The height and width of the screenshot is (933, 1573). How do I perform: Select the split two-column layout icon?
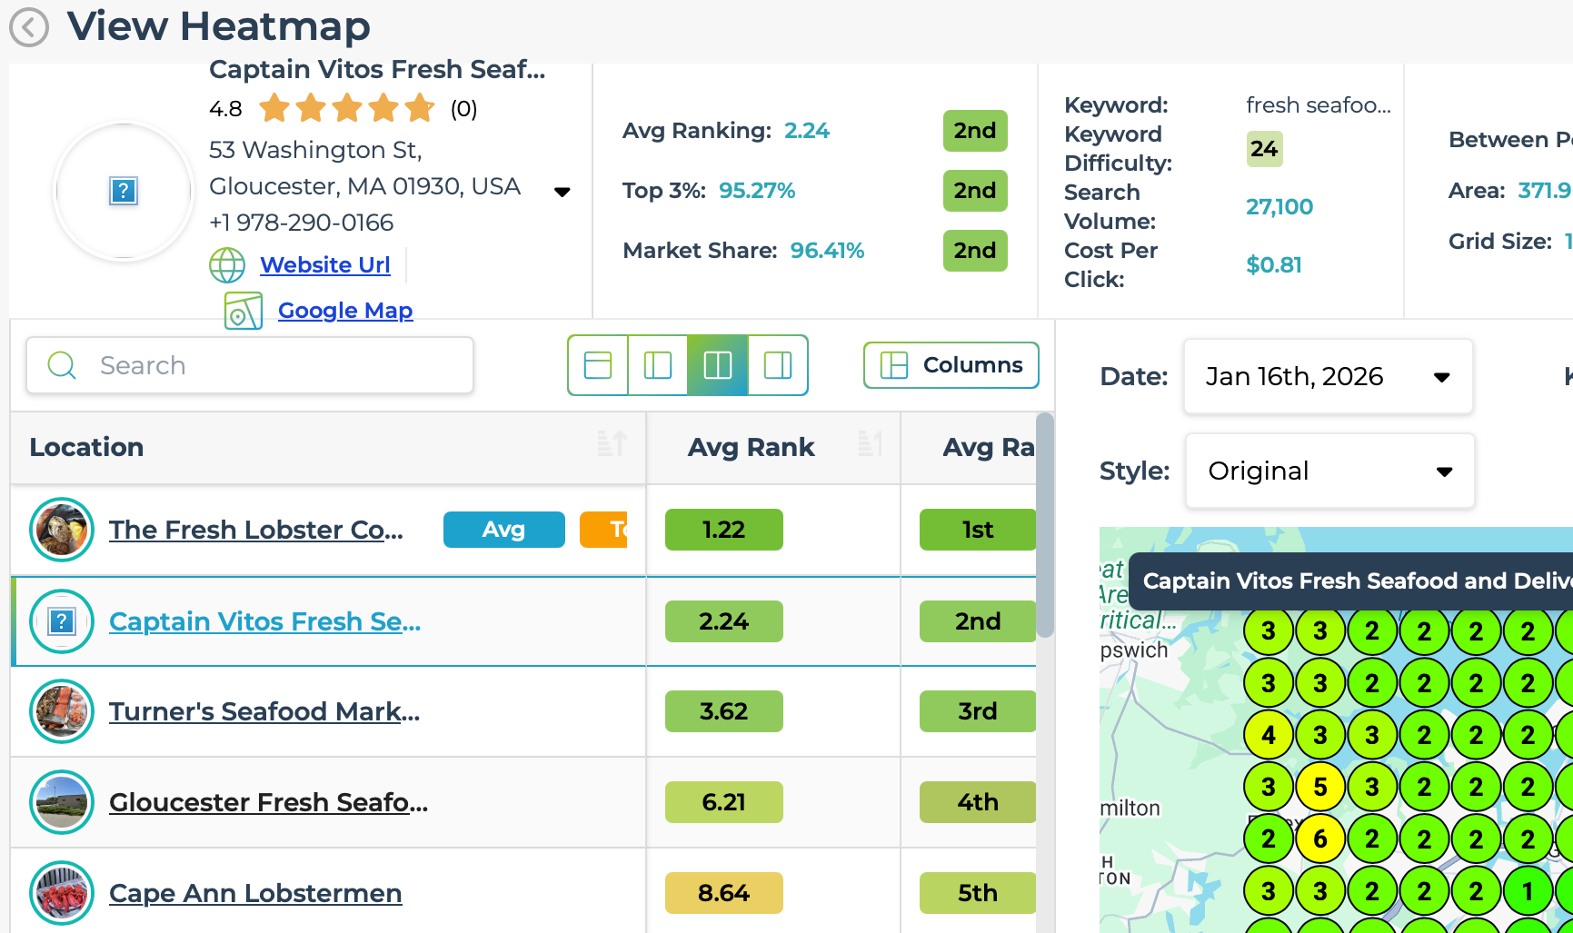718,365
